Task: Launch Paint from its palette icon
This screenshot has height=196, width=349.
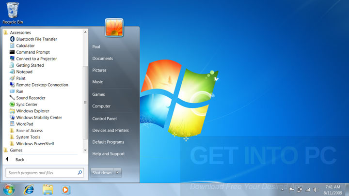Action: [x=12, y=78]
